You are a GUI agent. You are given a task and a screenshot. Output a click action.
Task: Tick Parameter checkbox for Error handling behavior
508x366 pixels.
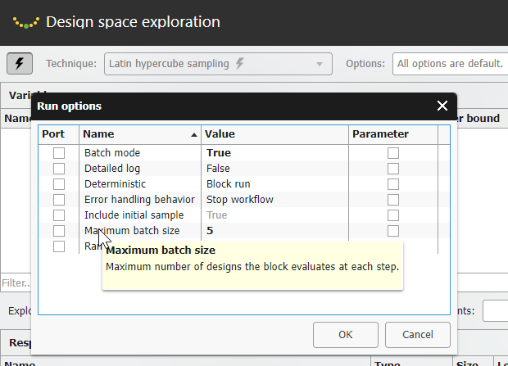coord(393,200)
